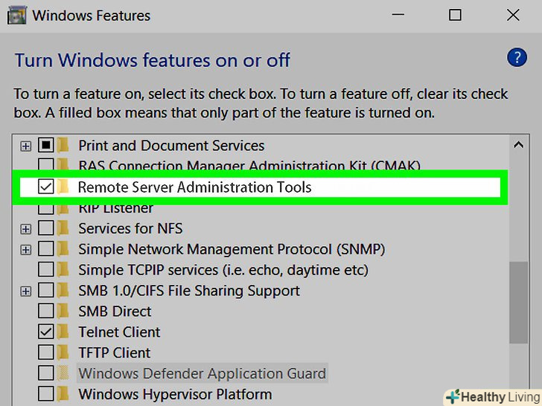The width and height of the screenshot is (542, 406).
Task: Expand the Services for NFS tree node
Action: click(x=26, y=228)
